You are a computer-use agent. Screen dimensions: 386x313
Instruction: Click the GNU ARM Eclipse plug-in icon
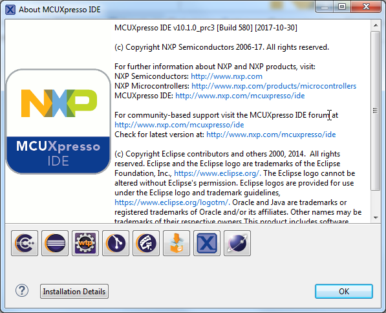(146, 243)
